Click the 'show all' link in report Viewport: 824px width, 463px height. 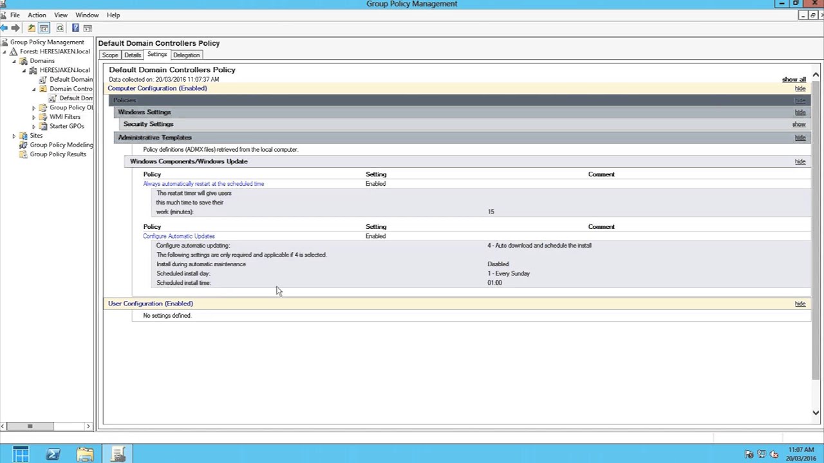(794, 80)
